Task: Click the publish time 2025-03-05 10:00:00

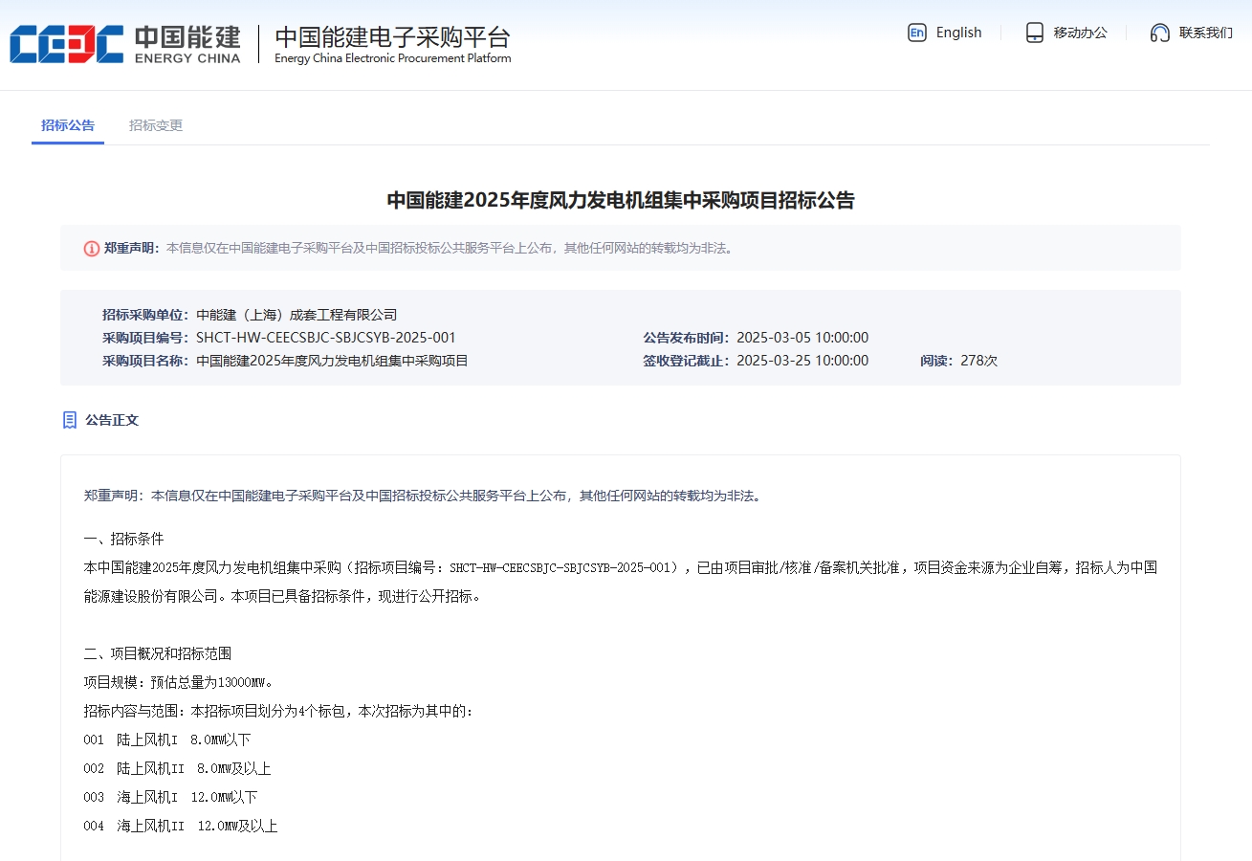Action: tap(802, 338)
